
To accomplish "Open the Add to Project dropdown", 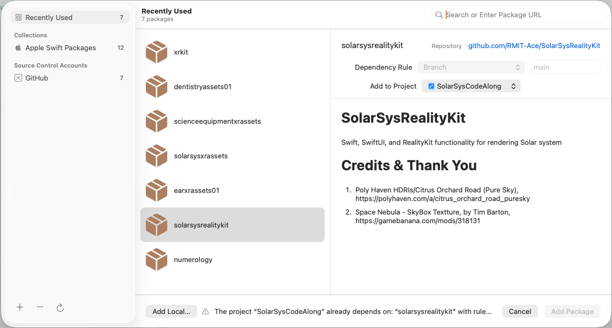I will [x=470, y=86].
